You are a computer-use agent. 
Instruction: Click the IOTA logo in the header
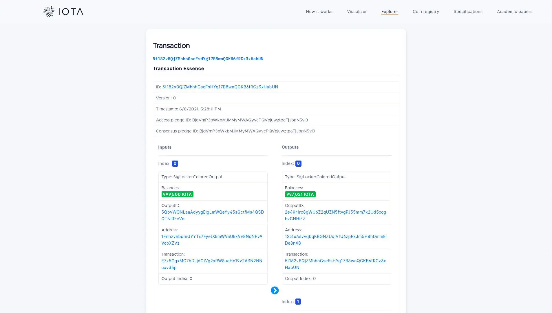click(x=63, y=12)
